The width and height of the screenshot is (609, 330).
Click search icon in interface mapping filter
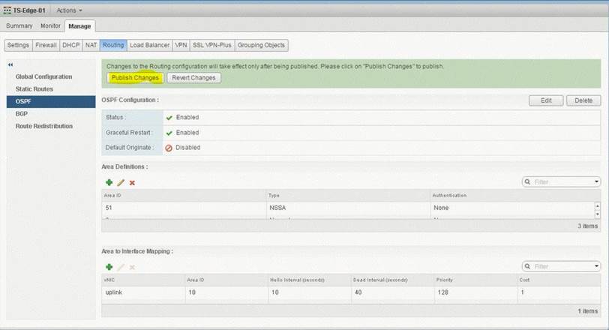[x=528, y=266]
